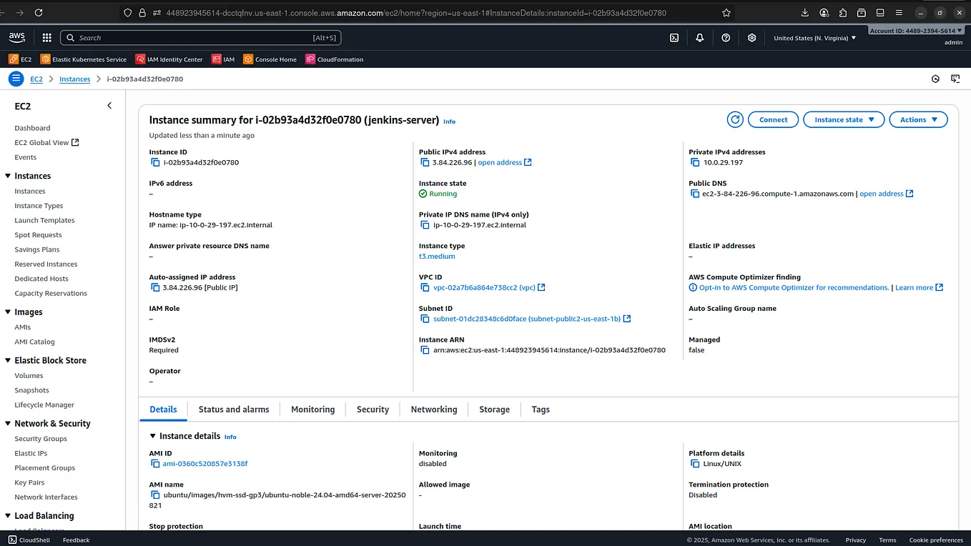Open the United States (N. Virginia) region selector

pos(814,37)
